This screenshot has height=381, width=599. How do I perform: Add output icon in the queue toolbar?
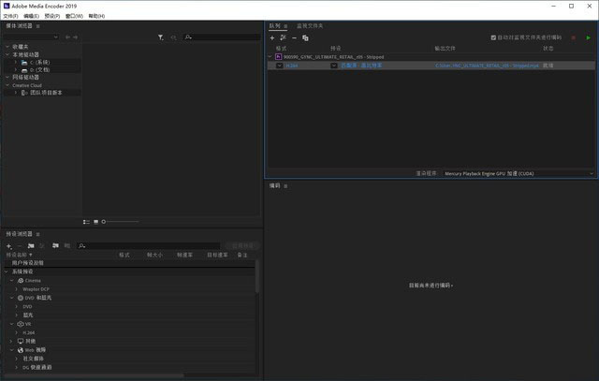point(283,37)
